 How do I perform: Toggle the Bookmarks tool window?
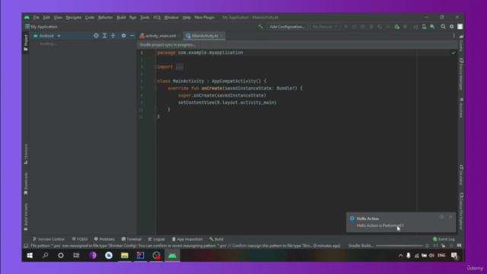(x=26, y=183)
